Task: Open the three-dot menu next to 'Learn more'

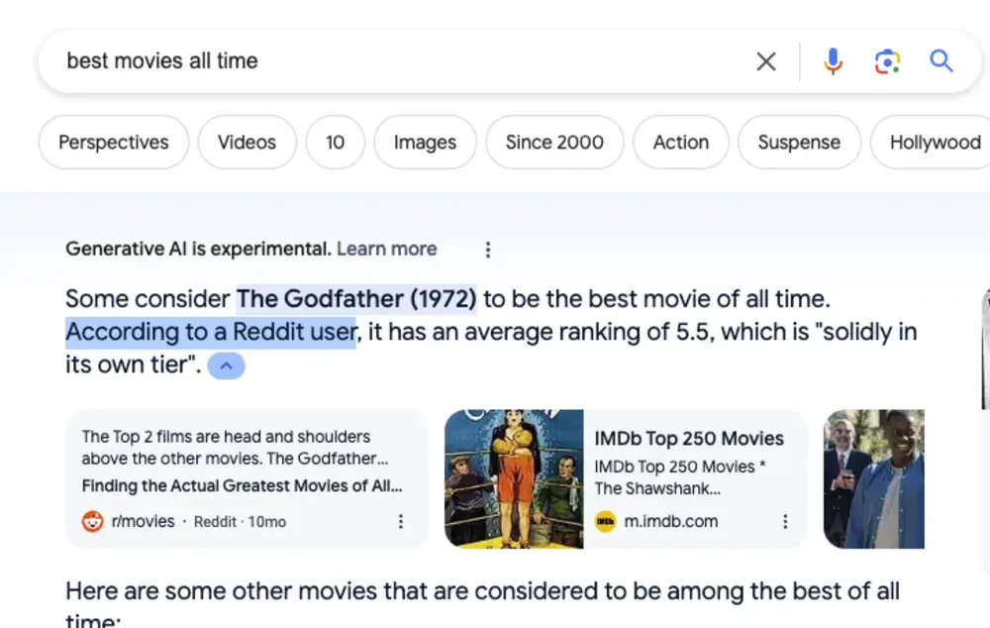Action: click(487, 250)
